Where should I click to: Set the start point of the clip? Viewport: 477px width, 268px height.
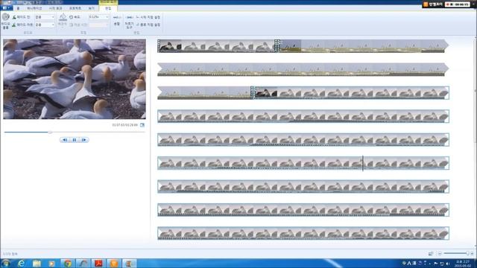pyautogui.click(x=148, y=17)
